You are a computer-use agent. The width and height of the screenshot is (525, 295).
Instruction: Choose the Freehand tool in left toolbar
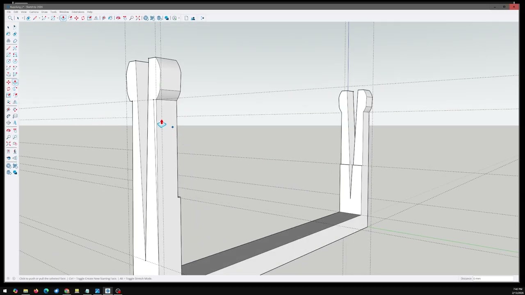tap(15, 48)
